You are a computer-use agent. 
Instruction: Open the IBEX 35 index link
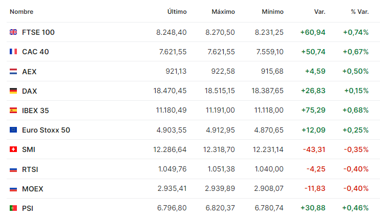[35, 111]
